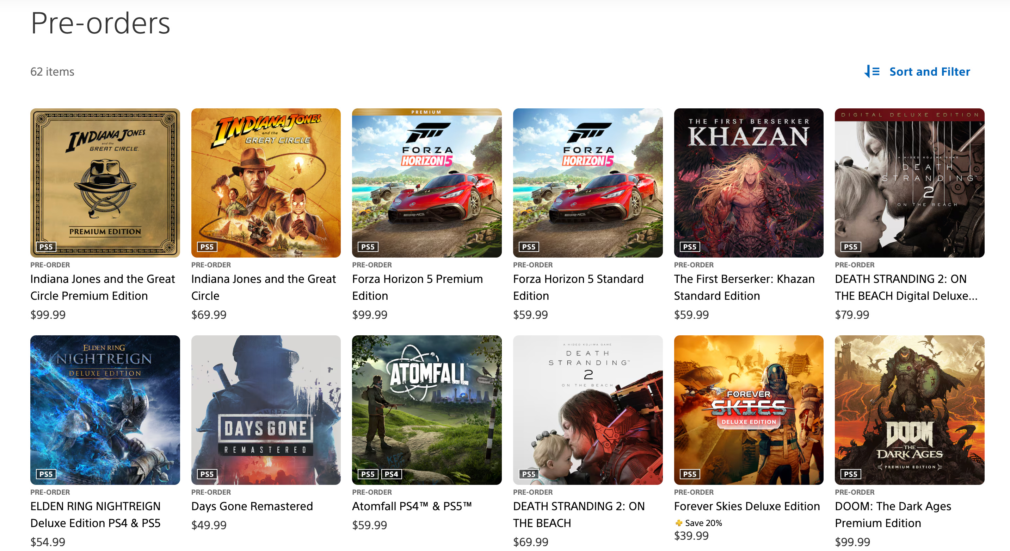Screen dimensions: 1010x551
Task: Click Days Gone Remastered title text
Action: coord(252,506)
